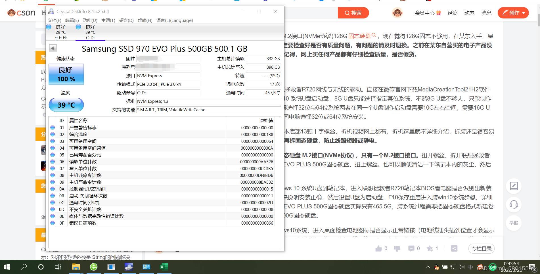Open Excel from the taskbar

[164, 267]
